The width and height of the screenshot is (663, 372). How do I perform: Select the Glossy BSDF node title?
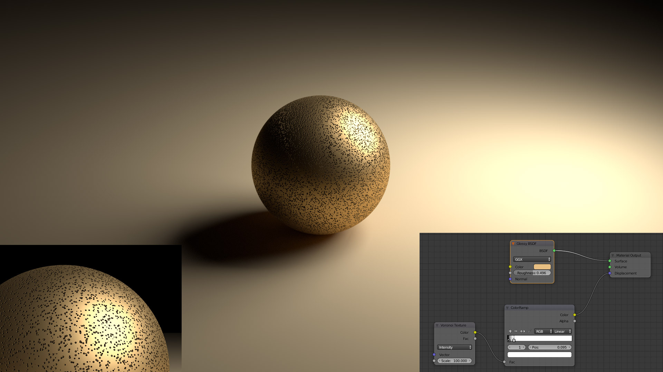pyautogui.click(x=526, y=244)
